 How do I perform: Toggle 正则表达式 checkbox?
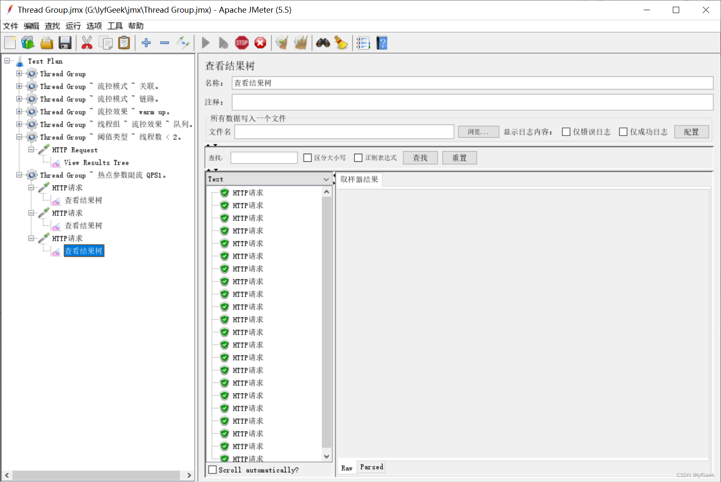pyautogui.click(x=358, y=158)
